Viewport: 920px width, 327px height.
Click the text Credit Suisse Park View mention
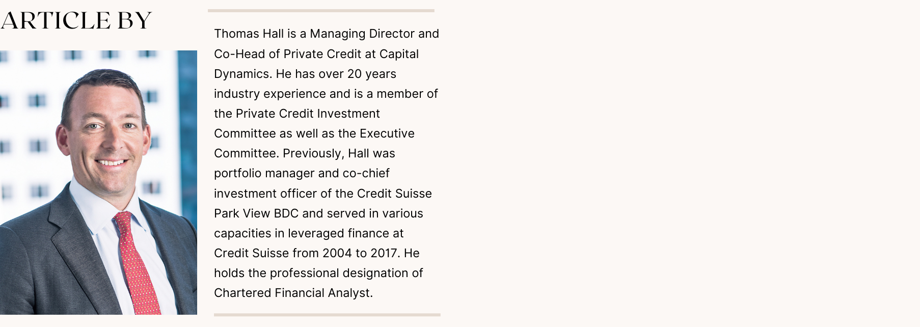tap(394, 194)
